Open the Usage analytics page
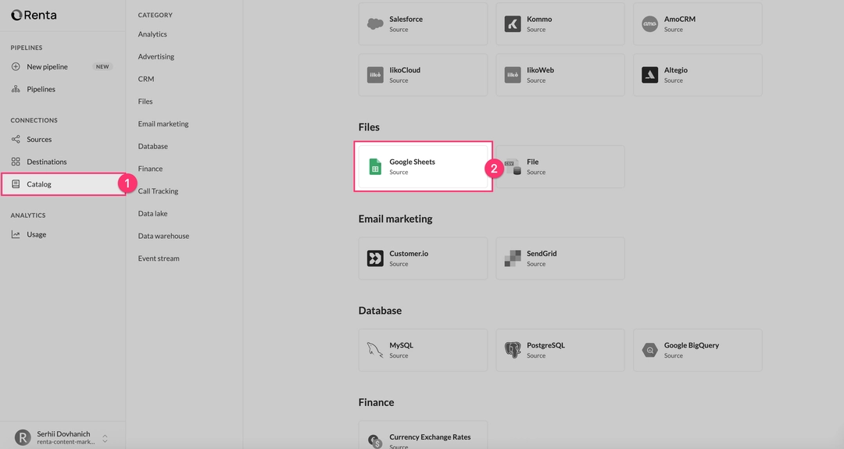Viewport: 844px width, 449px height. 36,234
